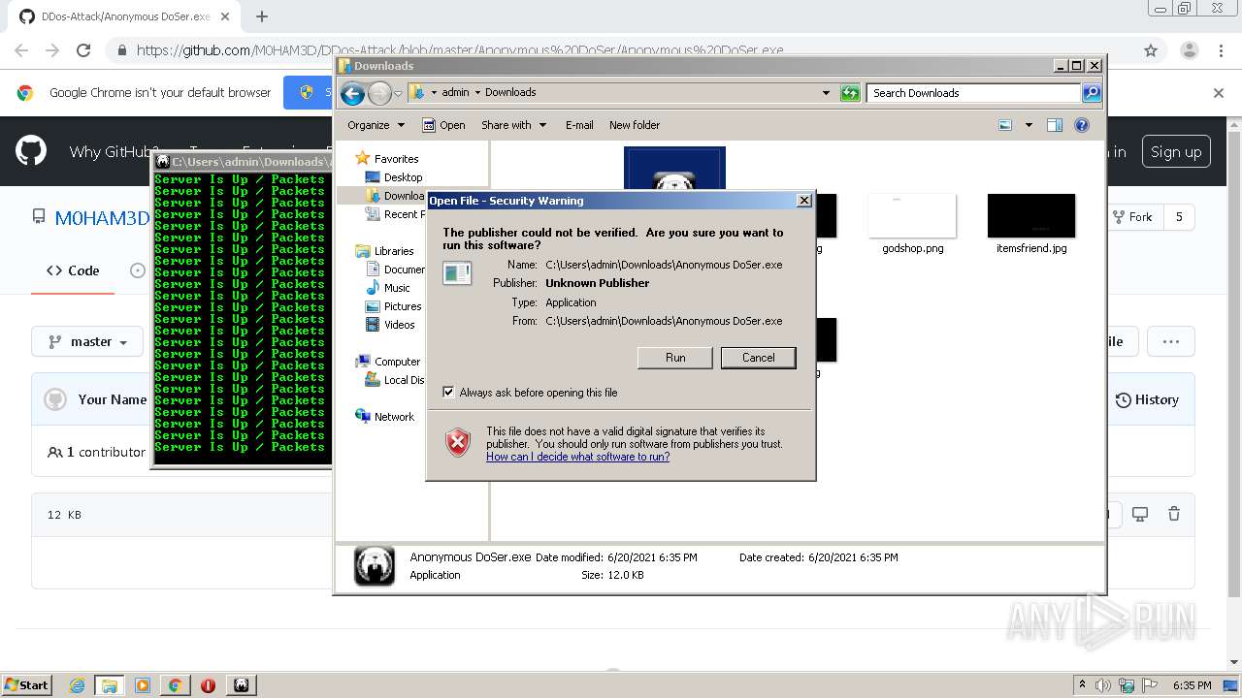Screen dimensions: 1242x698
Task: Open Windows Start menu
Action: point(26,684)
